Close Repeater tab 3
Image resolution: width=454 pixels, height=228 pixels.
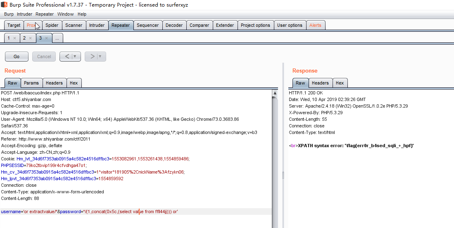(x=46, y=38)
